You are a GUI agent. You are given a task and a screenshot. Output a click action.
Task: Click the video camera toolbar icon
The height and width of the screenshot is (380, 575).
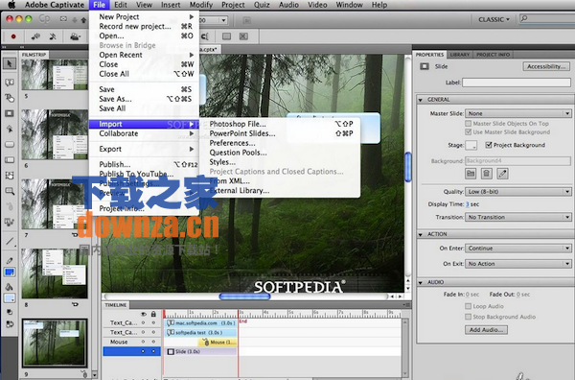pyautogui.click(x=75, y=36)
